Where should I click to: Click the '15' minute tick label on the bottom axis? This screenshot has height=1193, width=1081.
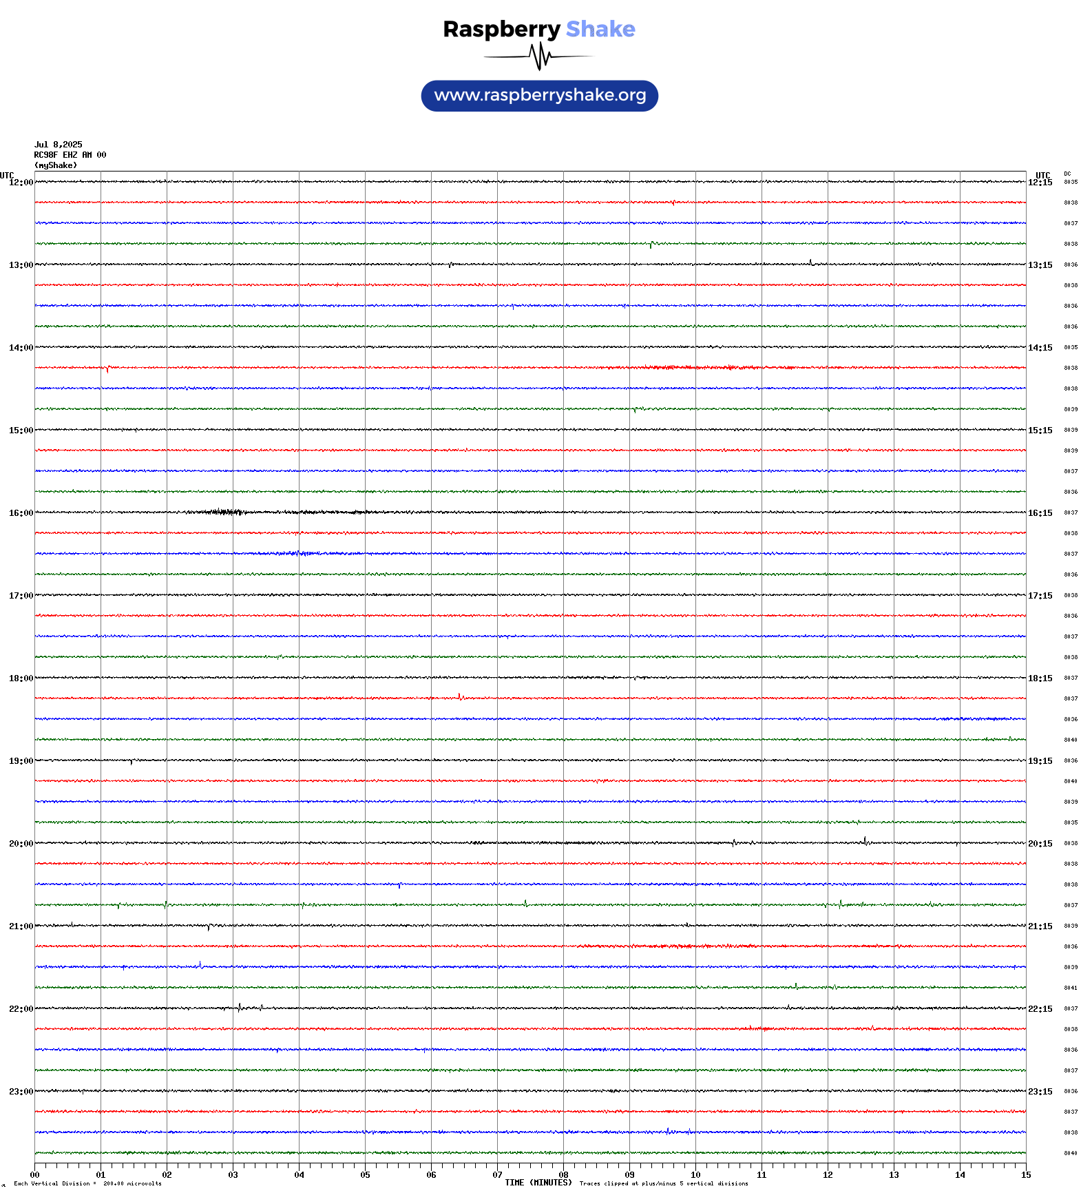[x=1026, y=1175]
